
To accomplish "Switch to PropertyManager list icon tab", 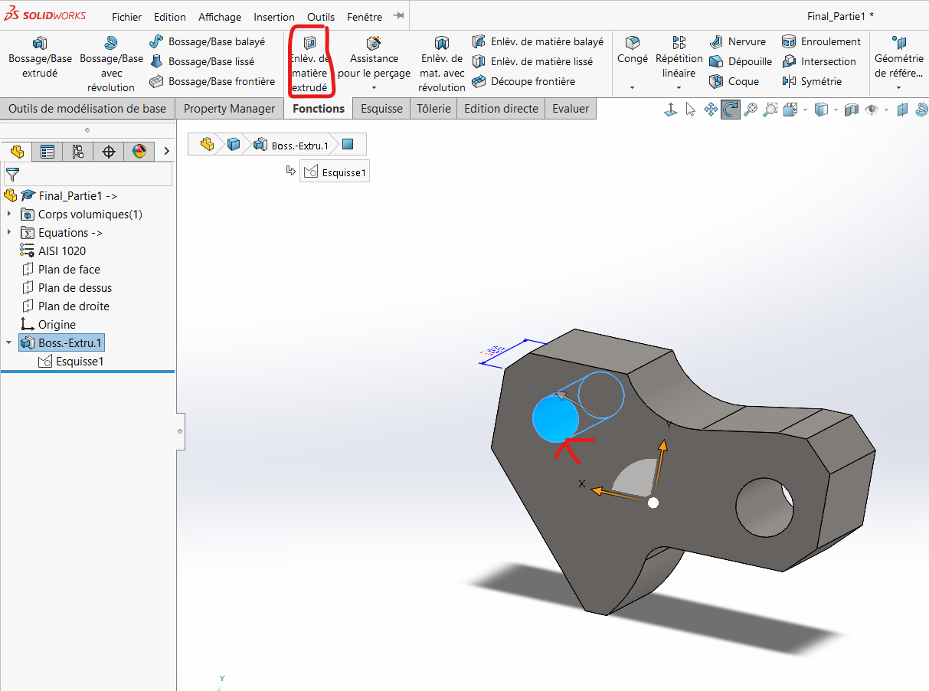I will (x=47, y=152).
